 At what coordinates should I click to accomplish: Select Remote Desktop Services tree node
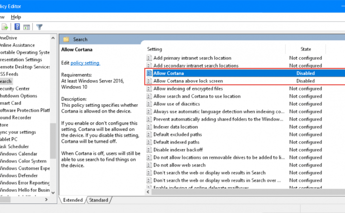[25, 67]
